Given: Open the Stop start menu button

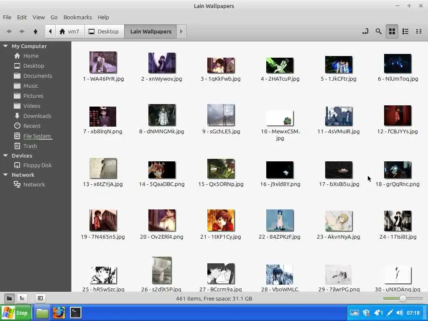Looking at the screenshot, I should pyautogui.click(x=15, y=313).
